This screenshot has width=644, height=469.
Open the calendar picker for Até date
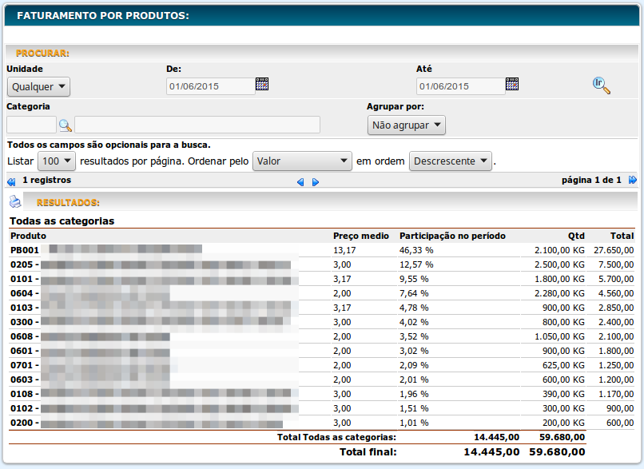pyautogui.click(x=512, y=84)
